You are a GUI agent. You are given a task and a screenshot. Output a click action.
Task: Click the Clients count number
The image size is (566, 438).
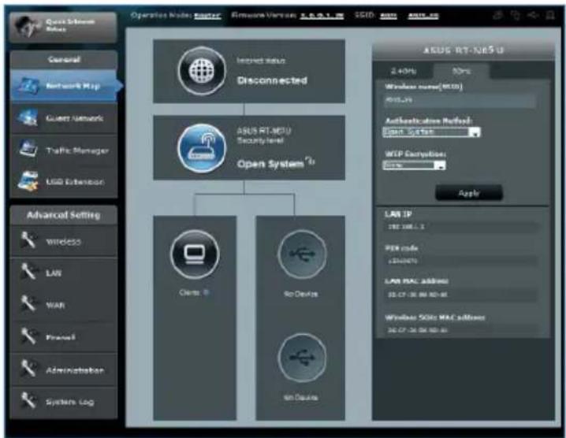206,292
